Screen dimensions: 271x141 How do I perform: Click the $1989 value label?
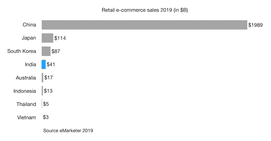[255, 25]
